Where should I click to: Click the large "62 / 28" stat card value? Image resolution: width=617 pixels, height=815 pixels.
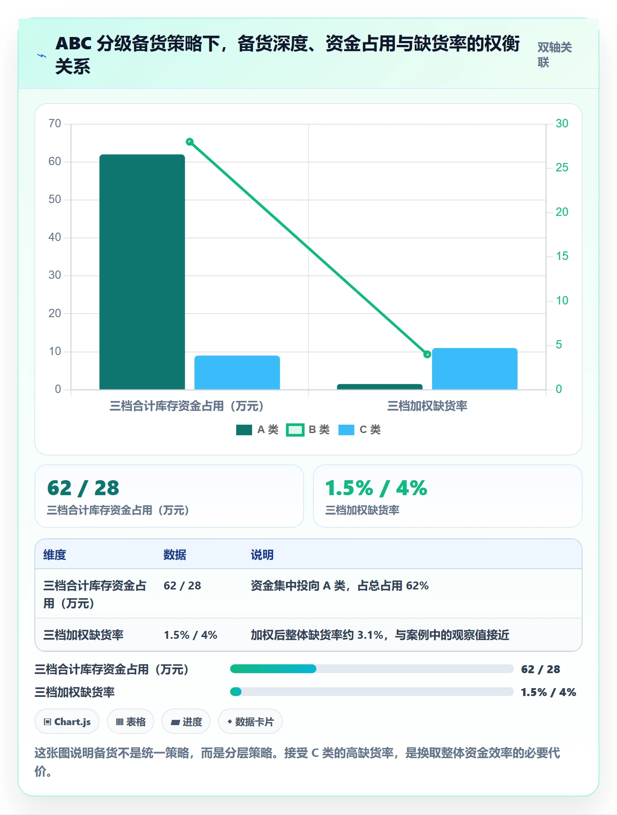83,488
